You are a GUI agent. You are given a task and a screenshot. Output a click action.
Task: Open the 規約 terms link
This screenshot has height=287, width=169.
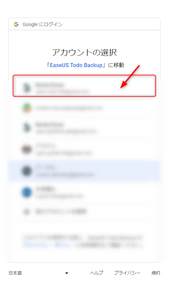[156, 273]
